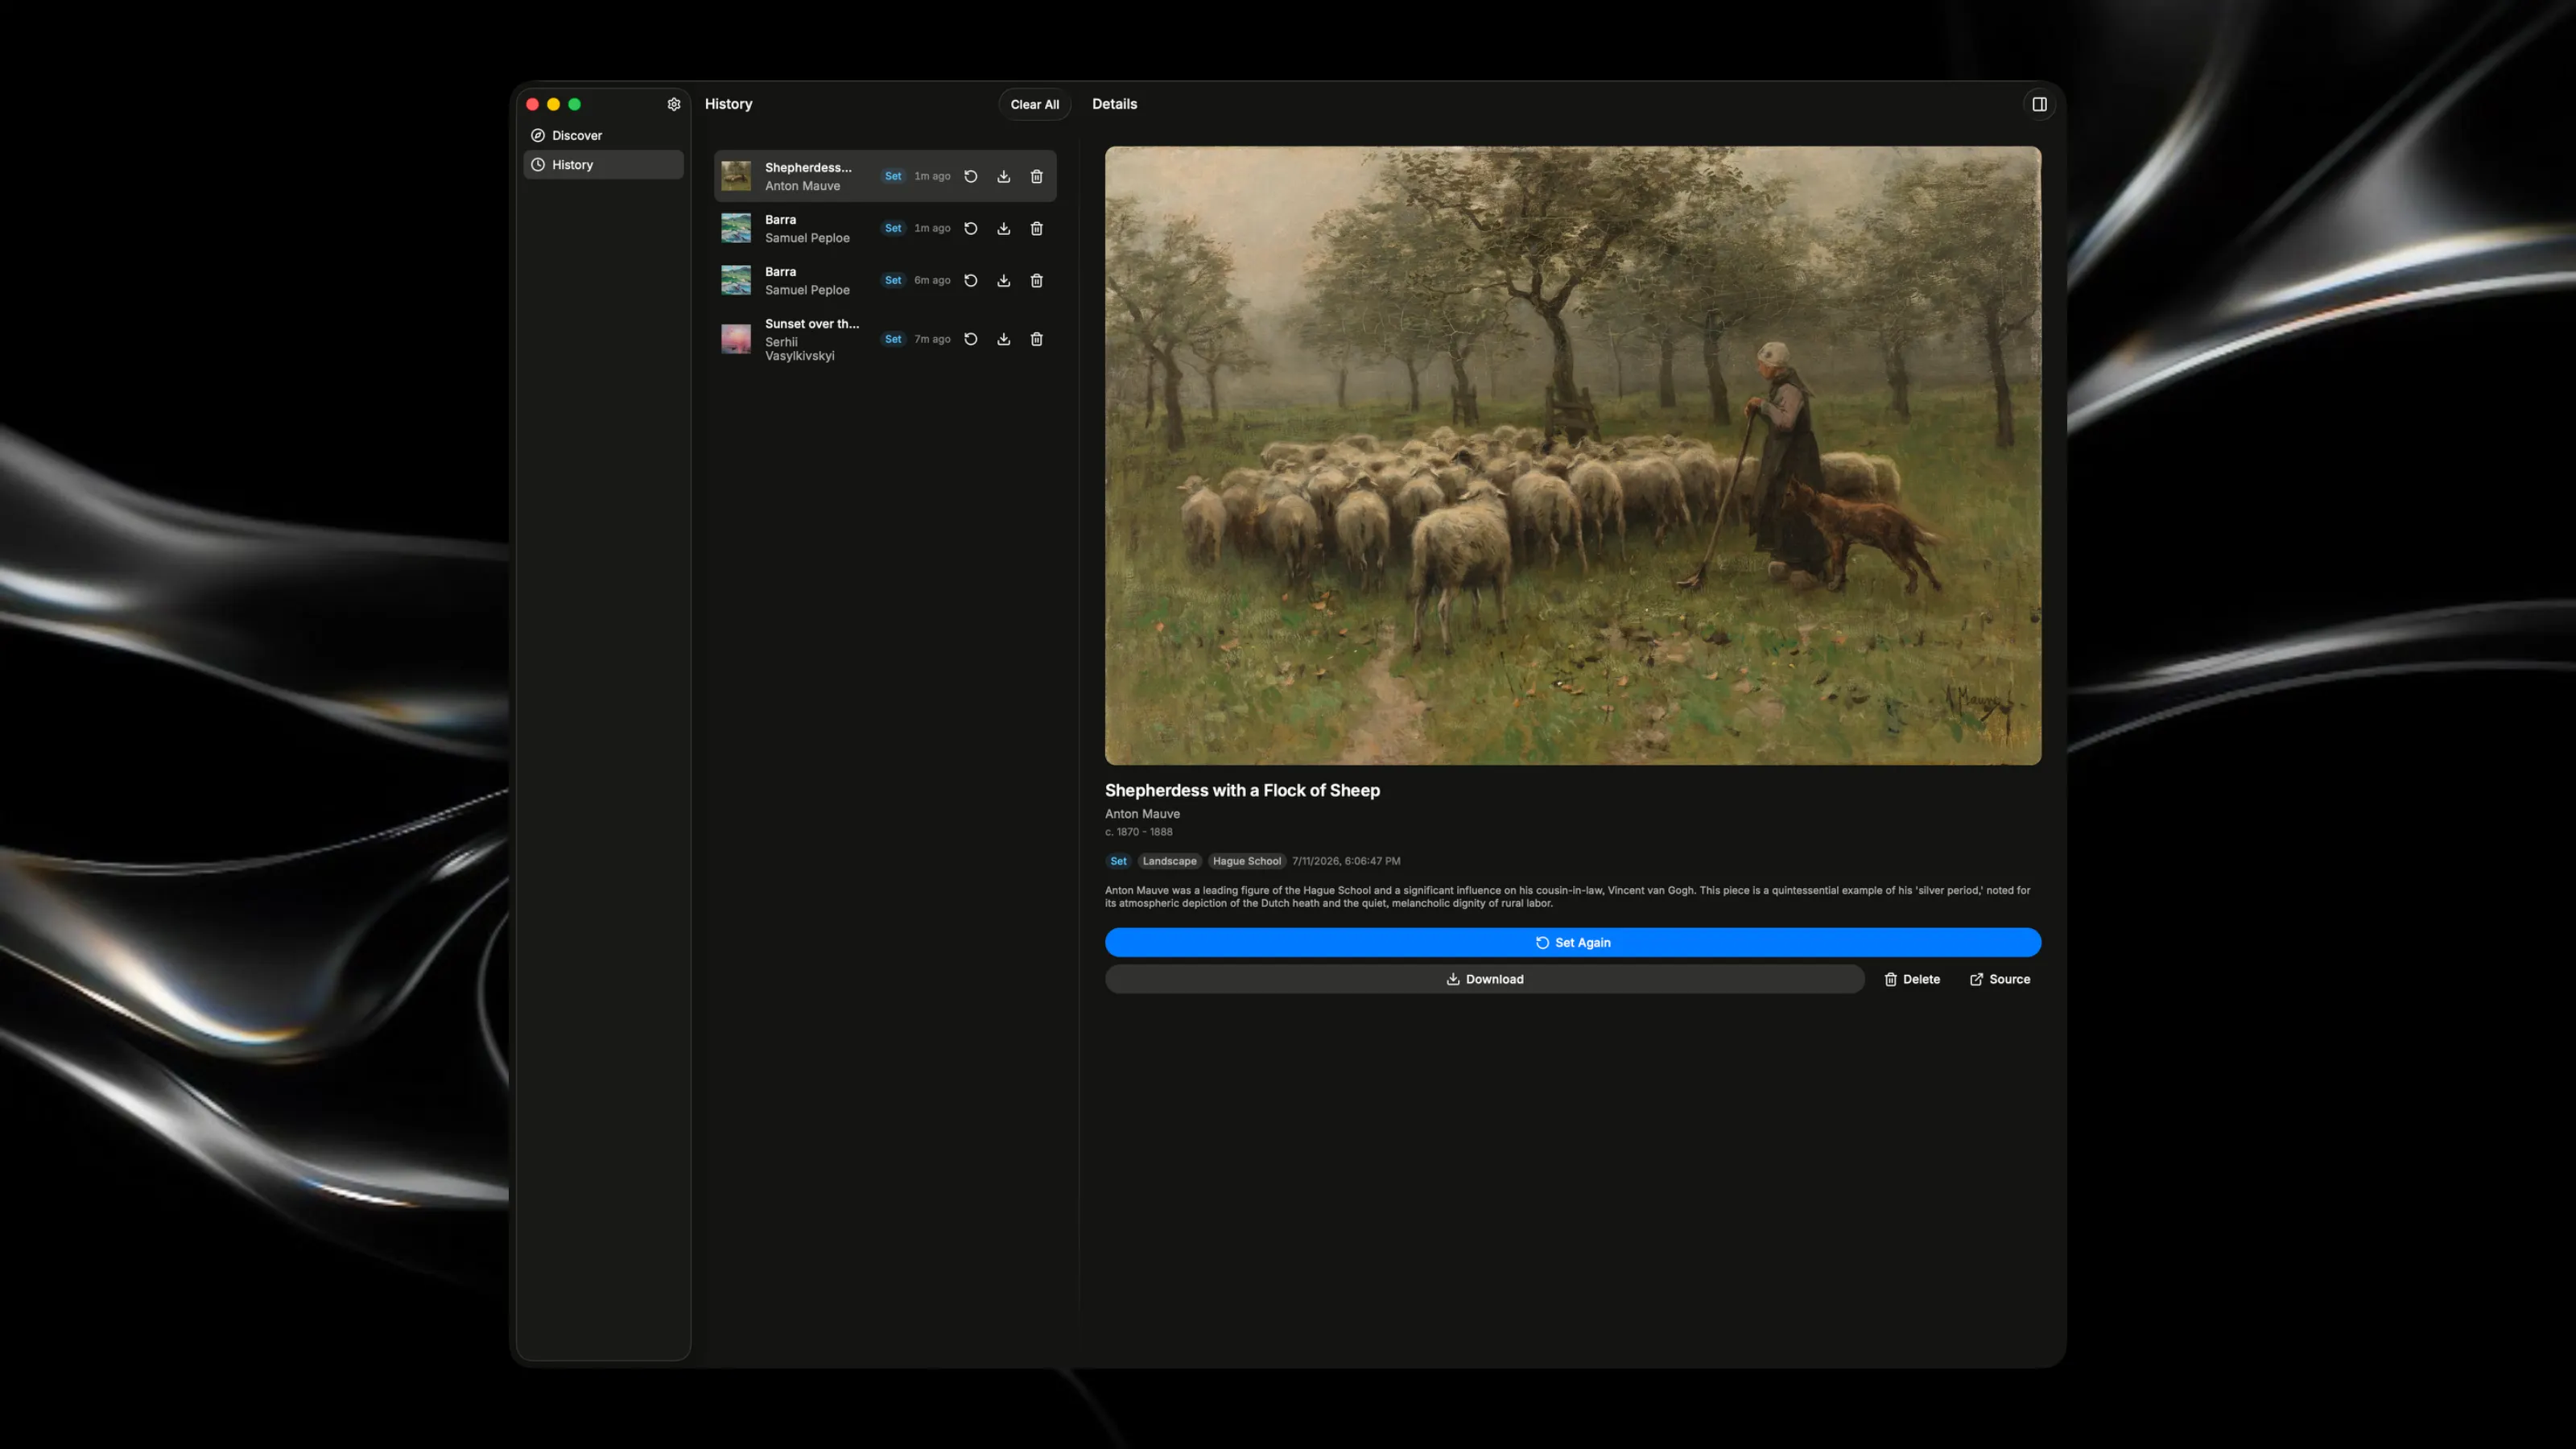Click the 7m ago timestamp
This screenshot has height=1449, width=2576.
pos(932,339)
